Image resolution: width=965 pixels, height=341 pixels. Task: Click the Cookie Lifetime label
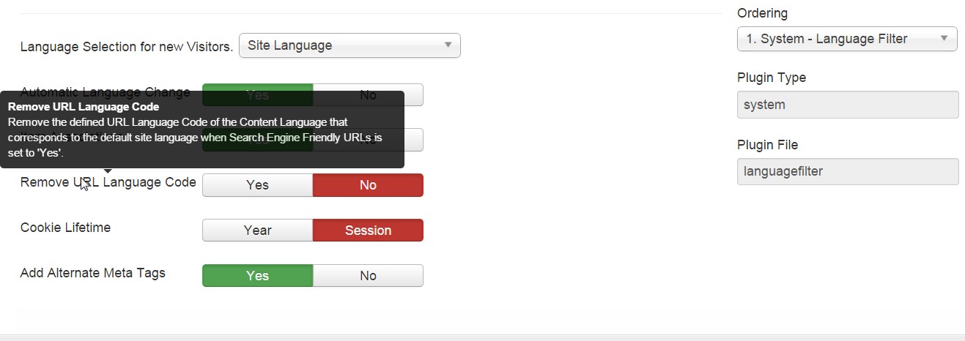(66, 228)
